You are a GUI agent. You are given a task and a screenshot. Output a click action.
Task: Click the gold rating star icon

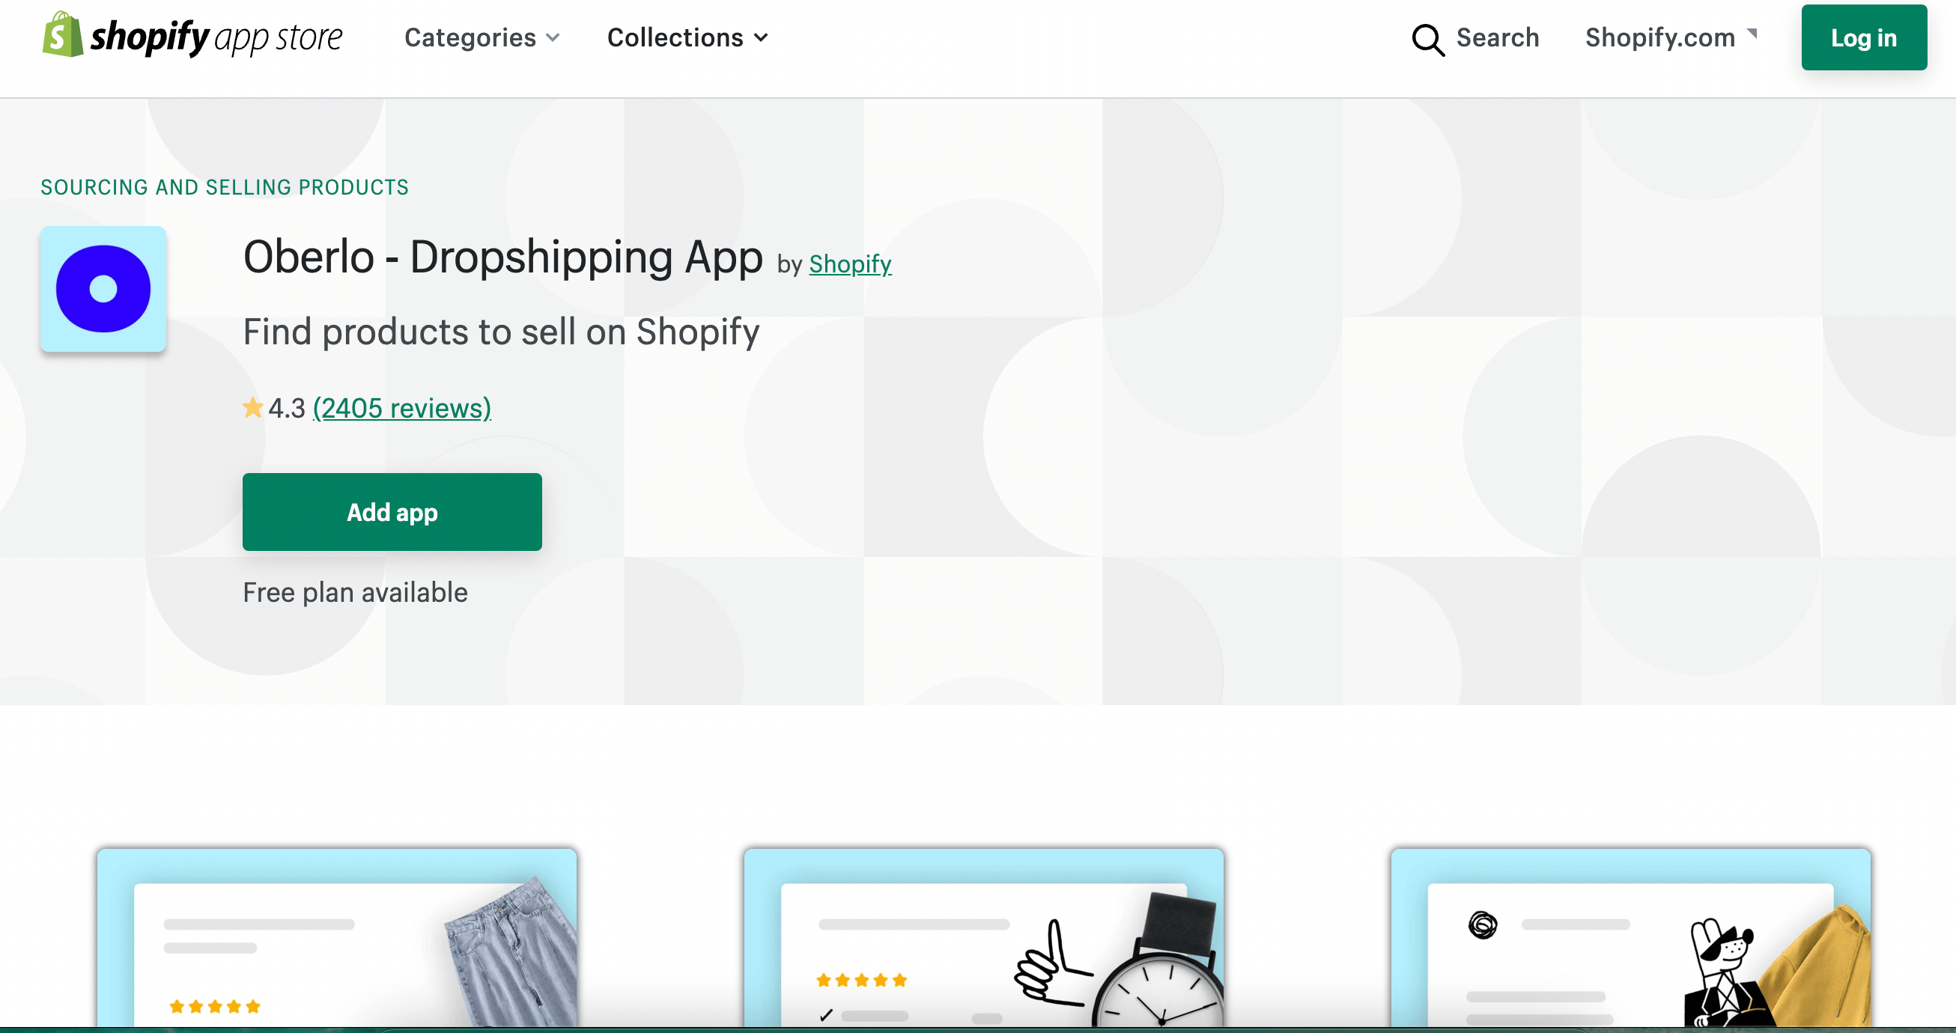point(253,409)
